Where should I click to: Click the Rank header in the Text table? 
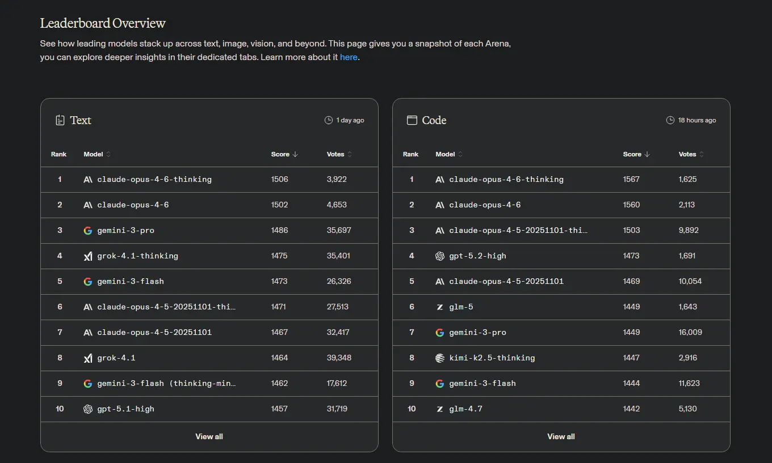(58, 154)
